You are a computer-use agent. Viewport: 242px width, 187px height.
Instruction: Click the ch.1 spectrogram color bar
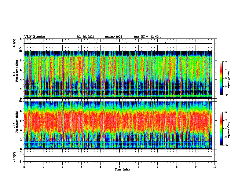pyautogui.click(x=221, y=78)
